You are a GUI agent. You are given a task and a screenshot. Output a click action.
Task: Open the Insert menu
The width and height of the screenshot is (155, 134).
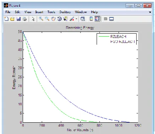(39, 12)
